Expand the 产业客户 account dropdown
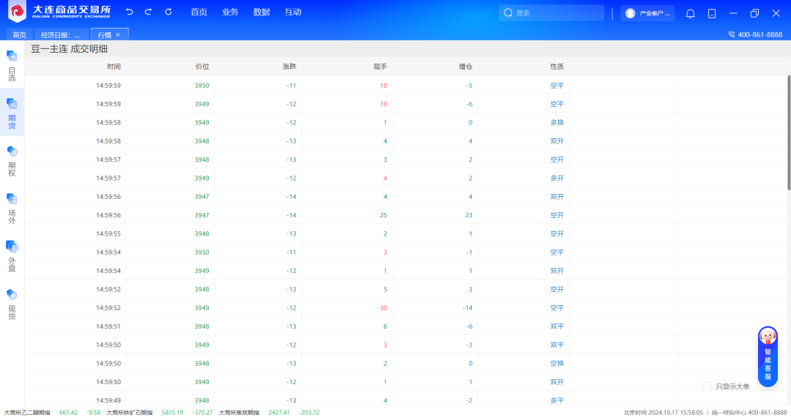The height and width of the screenshot is (420, 791). [647, 13]
